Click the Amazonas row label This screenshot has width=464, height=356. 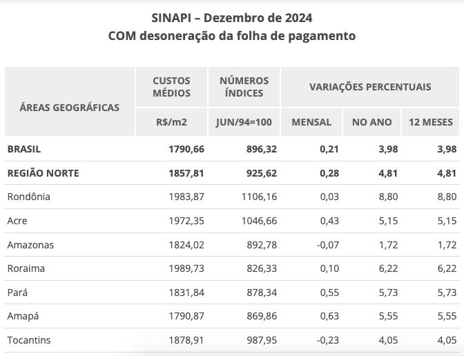point(30,245)
